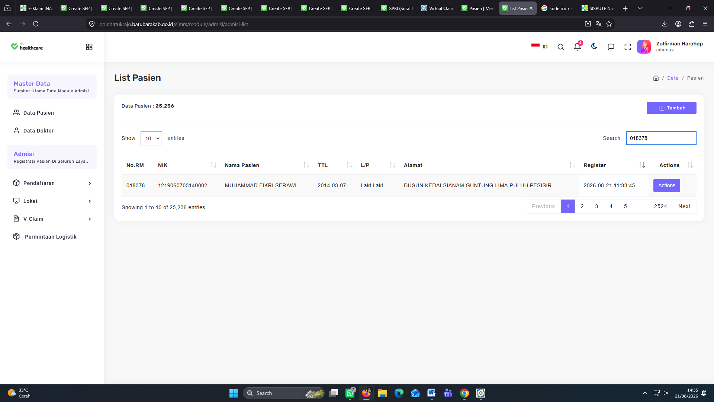The width and height of the screenshot is (714, 402).
Task: Click the home icon in breadcrumb
Action: [x=656, y=78]
